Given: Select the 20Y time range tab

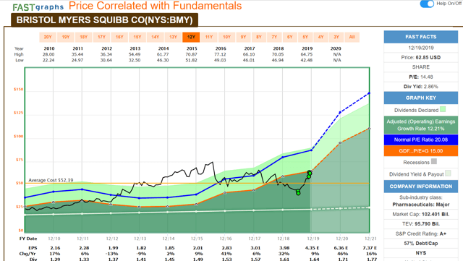Looking at the screenshot, I should point(48,37).
